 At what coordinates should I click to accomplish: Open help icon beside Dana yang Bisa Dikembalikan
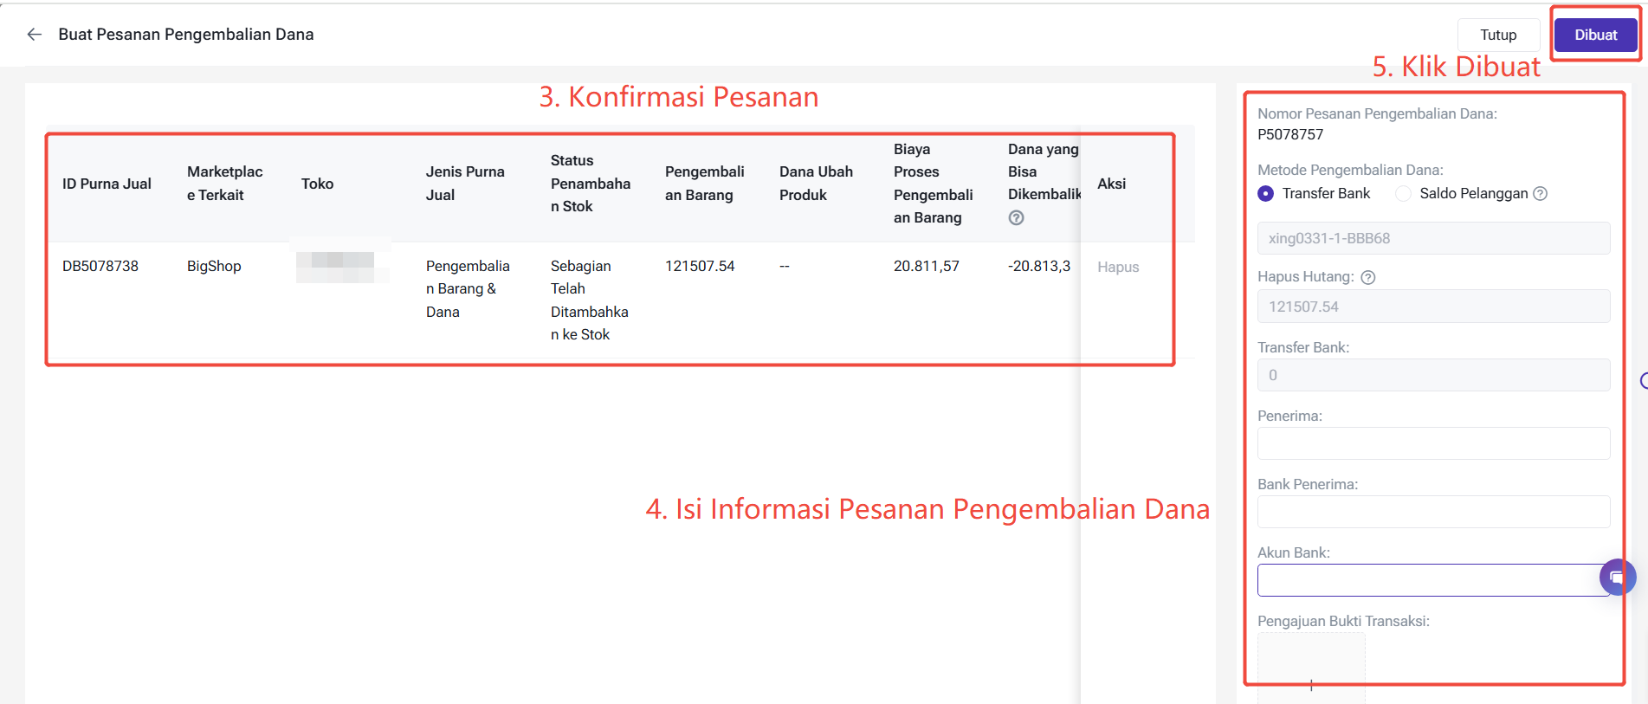pos(1017,218)
